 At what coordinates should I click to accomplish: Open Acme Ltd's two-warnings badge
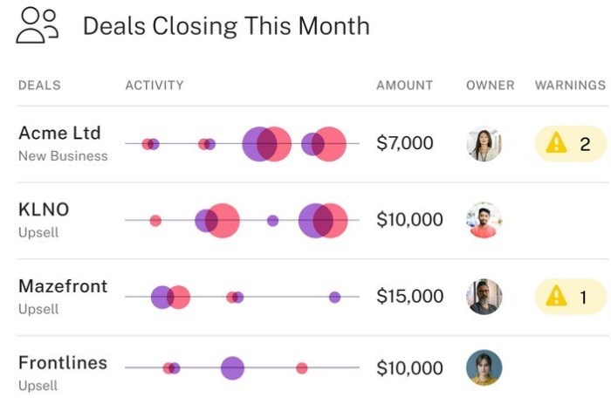571,144
